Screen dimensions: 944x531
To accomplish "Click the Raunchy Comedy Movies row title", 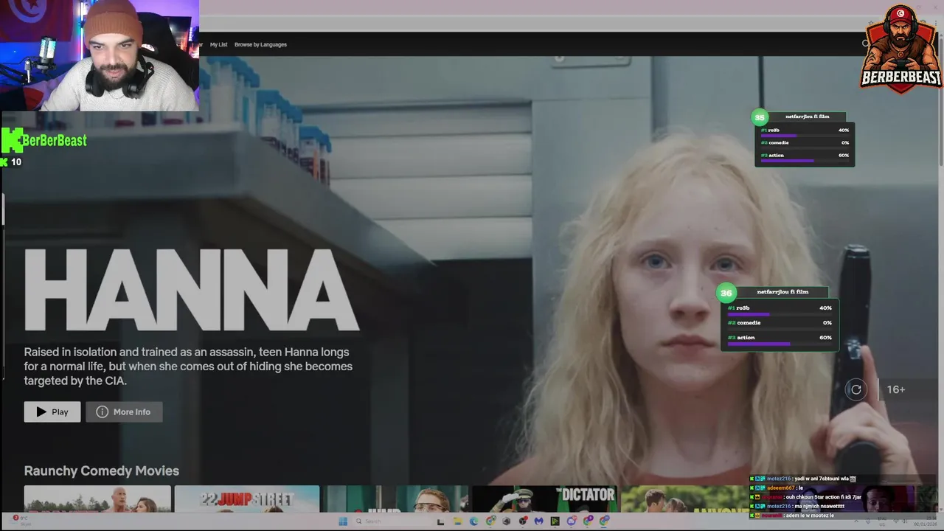I will (102, 471).
